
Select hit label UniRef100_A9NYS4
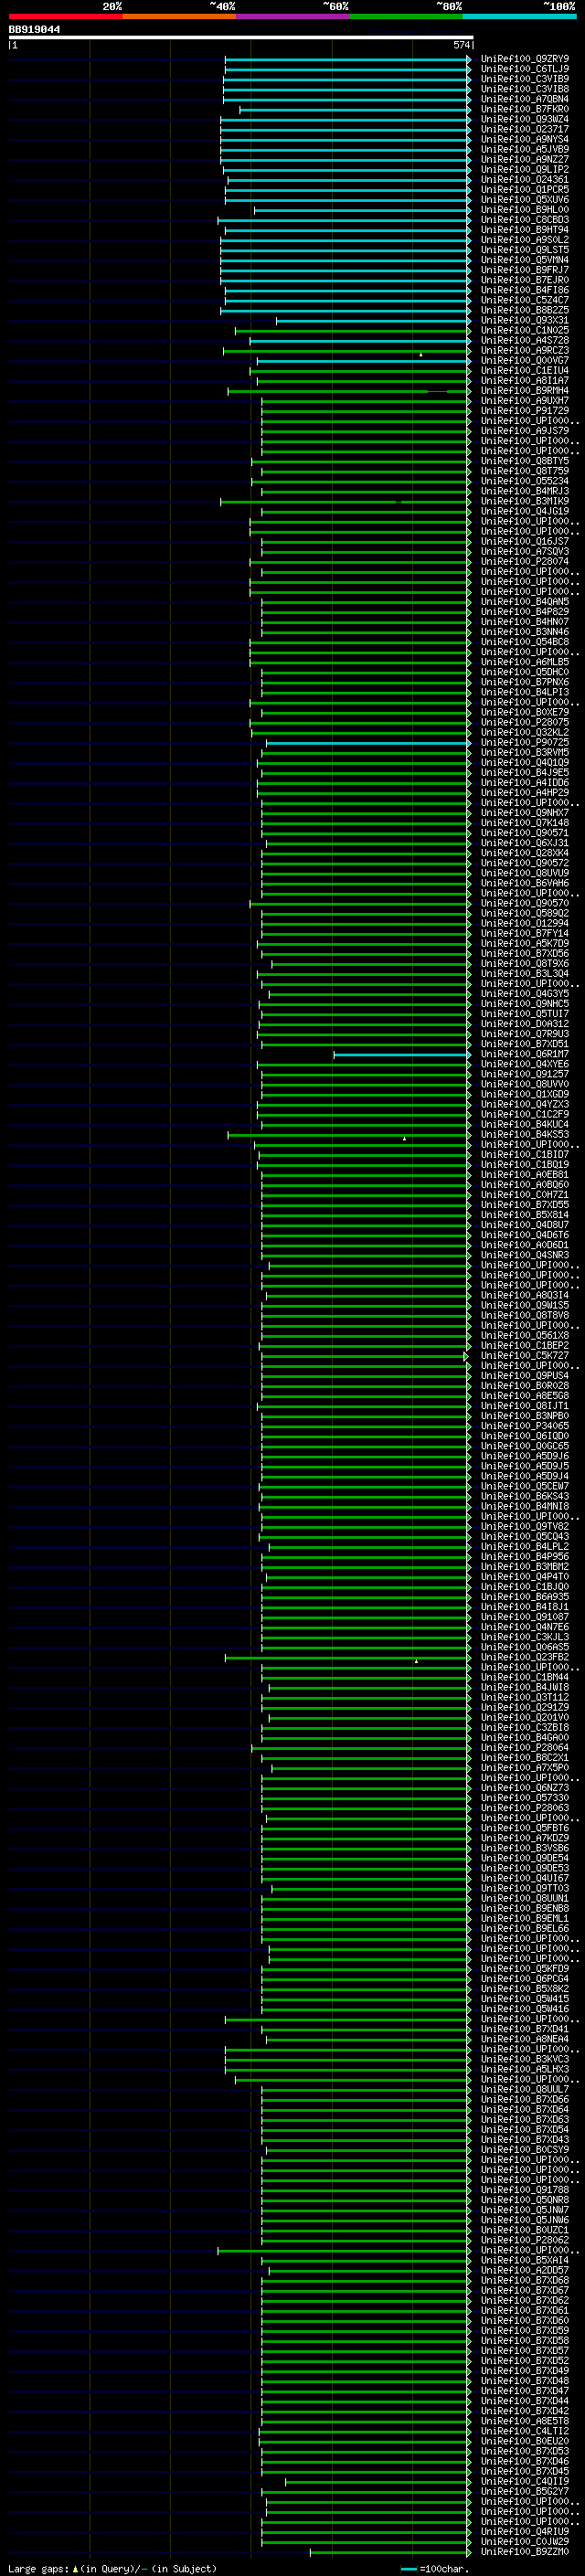(x=524, y=139)
